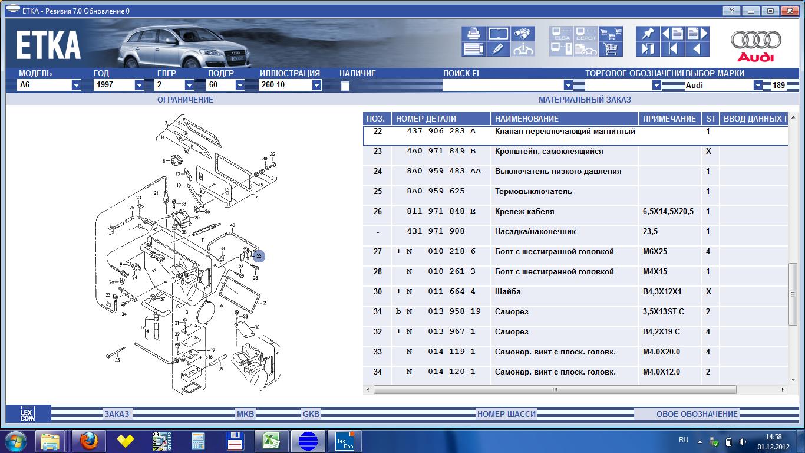Go to next page with right document arrow
This screenshot has width=805, height=453.
click(x=697, y=34)
